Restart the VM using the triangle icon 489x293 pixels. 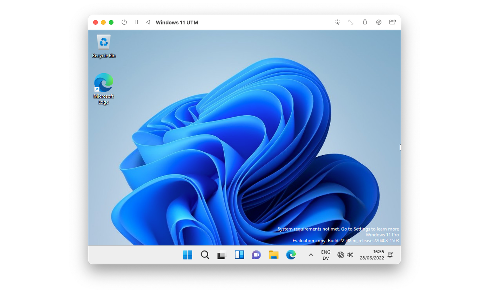coord(148,22)
